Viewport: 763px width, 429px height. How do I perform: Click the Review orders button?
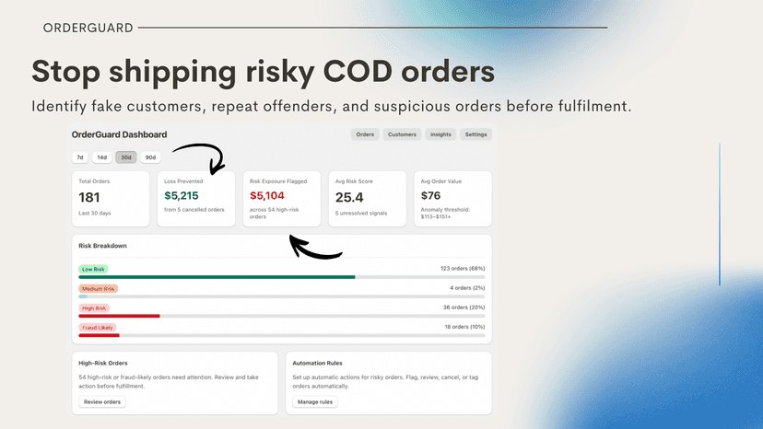(x=102, y=401)
